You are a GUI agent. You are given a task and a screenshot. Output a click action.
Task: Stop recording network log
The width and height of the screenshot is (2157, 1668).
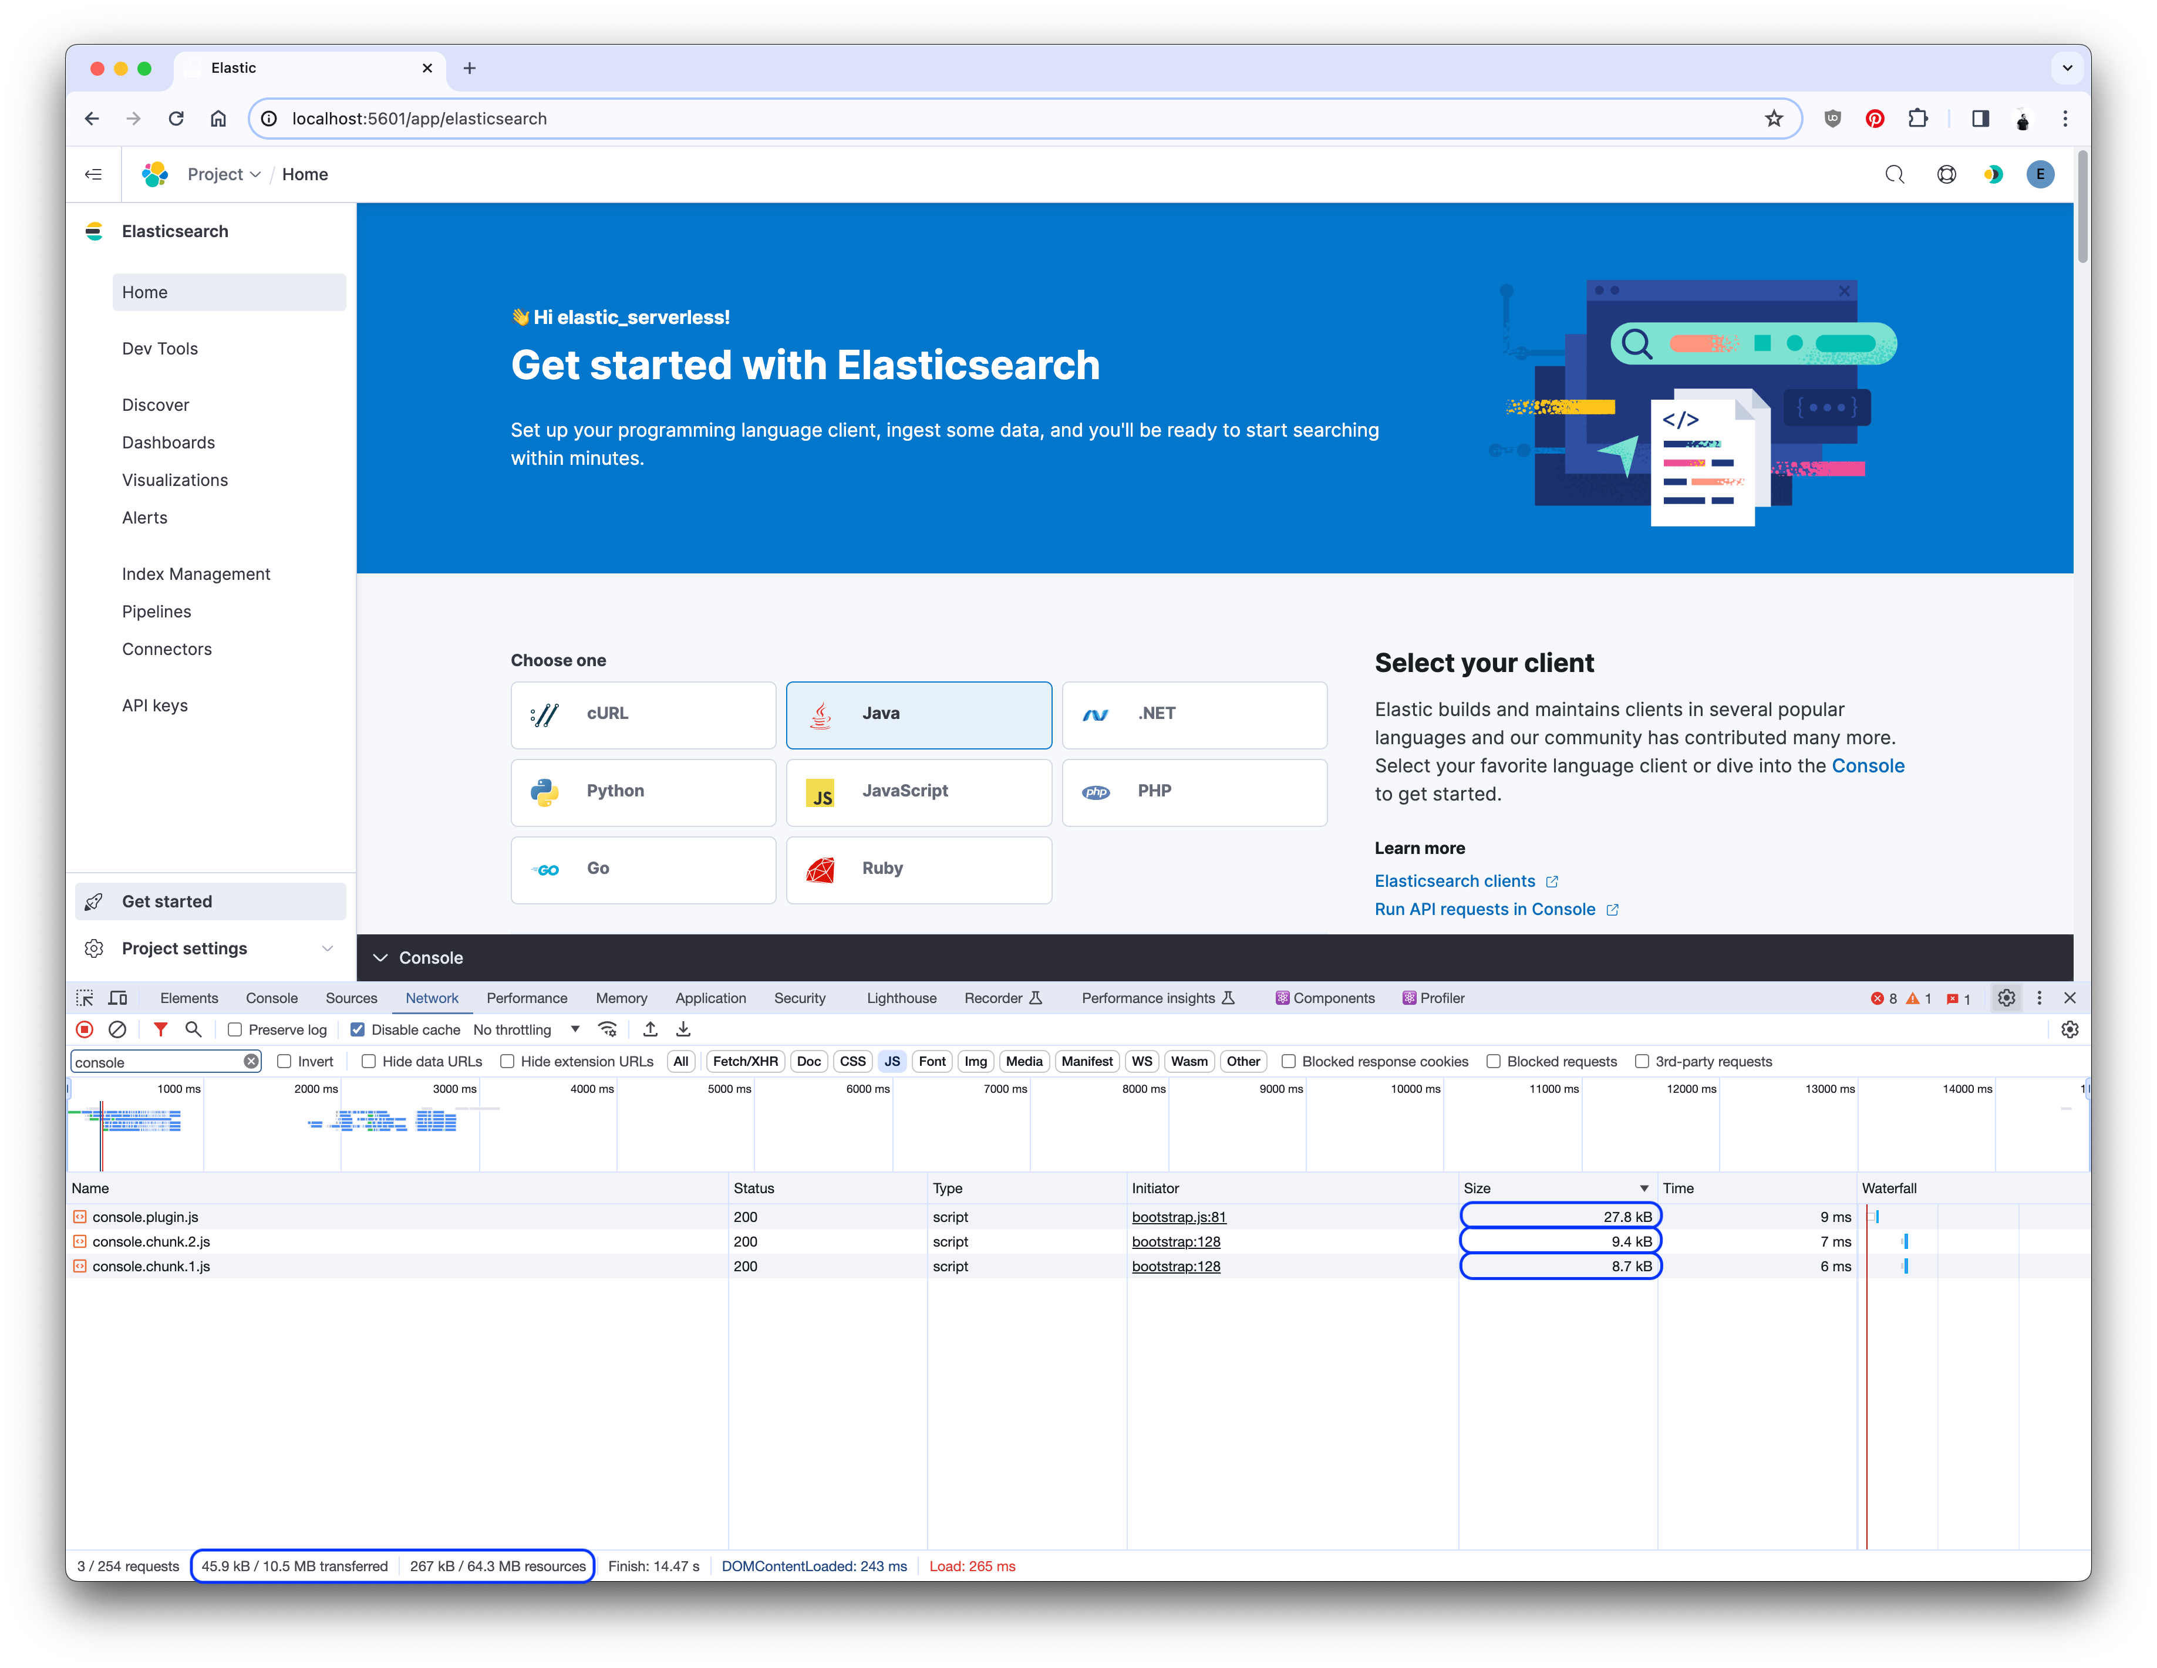click(x=85, y=1029)
